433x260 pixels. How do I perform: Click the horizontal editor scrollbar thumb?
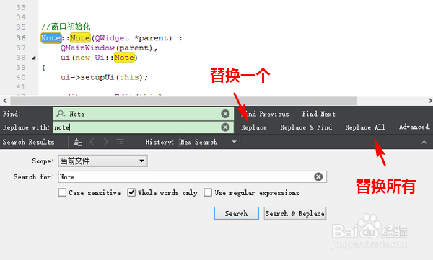click(x=183, y=101)
